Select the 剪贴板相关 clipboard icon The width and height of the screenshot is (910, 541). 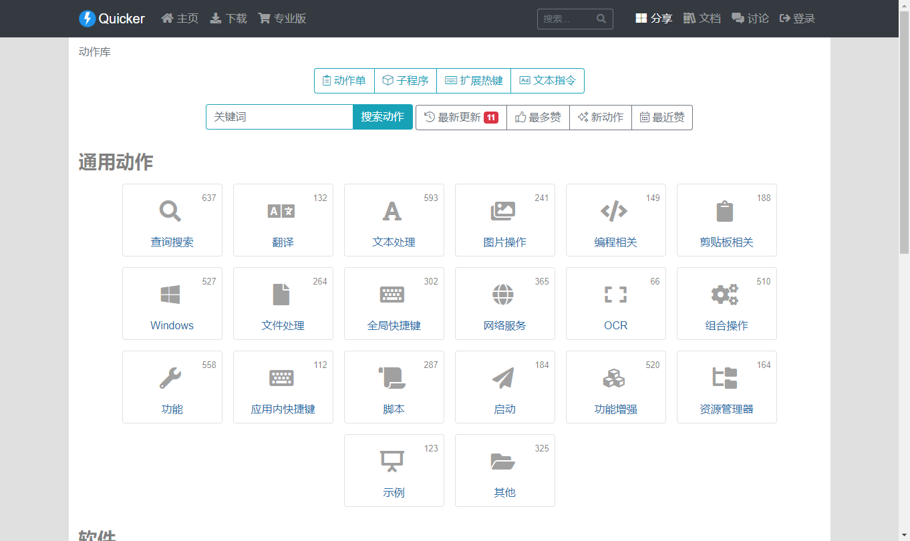(725, 211)
